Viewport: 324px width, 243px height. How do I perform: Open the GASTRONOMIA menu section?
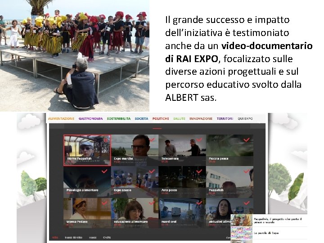pos(90,119)
